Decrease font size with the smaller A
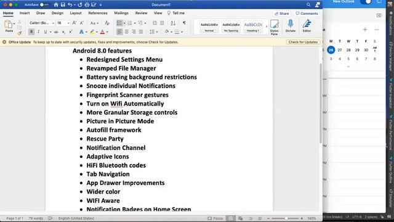394x222 pixels. point(82,23)
